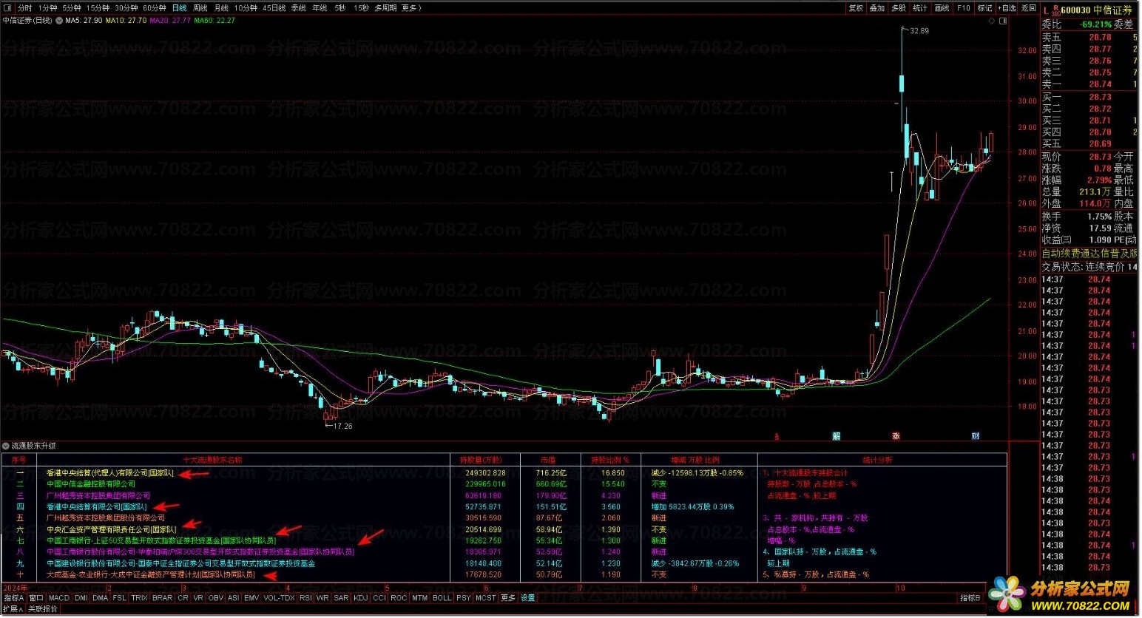Viewport: 1142px width, 618px height.
Task: Select the KDJ indicator tab
Action: coord(360,598)
